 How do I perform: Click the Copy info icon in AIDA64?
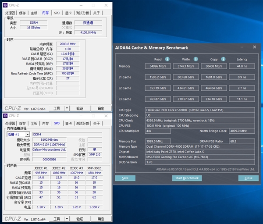tap(223, 59)
